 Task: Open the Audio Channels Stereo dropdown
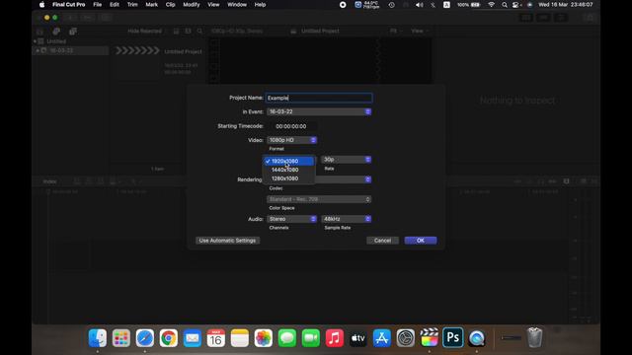tap(291, 219)
